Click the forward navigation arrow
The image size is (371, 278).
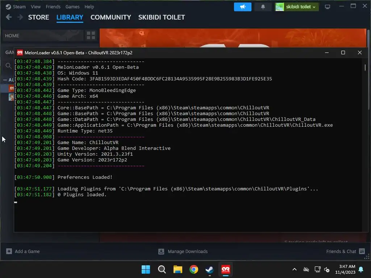pyautogui.click(x=20, y=17)
